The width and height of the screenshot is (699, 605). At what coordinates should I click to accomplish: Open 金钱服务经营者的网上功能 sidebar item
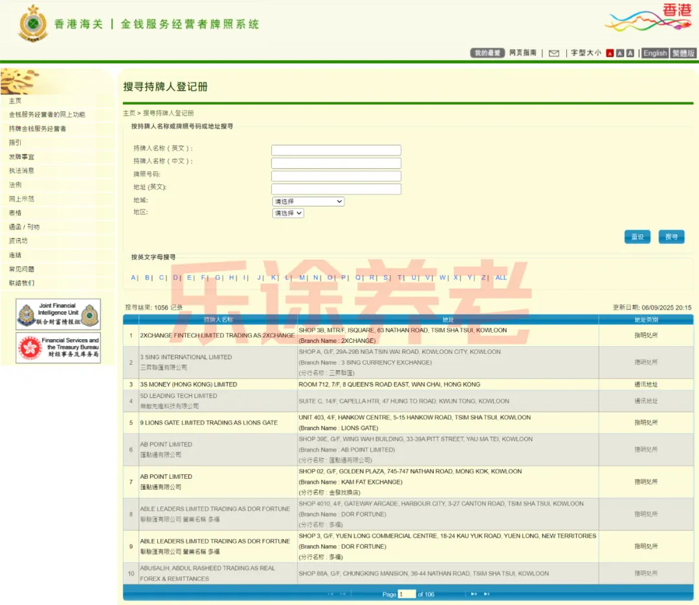click(x=47, y=115)
